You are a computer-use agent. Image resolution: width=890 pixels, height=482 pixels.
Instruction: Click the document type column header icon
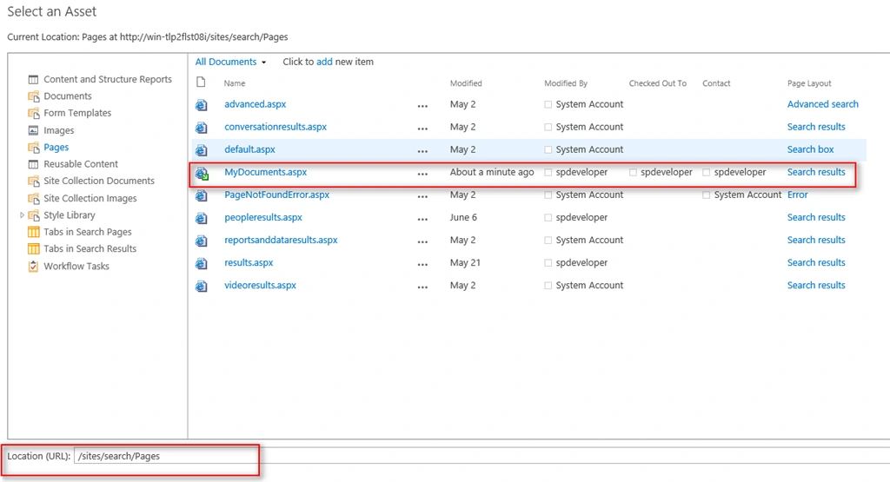pyautogui.click(x=201, y=83)
